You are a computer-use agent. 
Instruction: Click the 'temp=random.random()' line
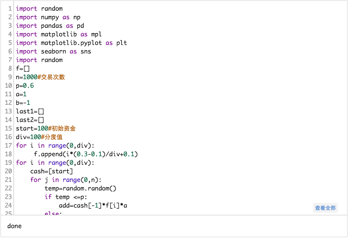click(80, 188)
